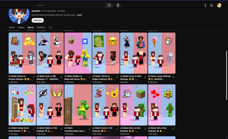Open options for JJ Sister Good or Evil Airdrops
Screen dimensions: 228x139
tap(117, 129)
